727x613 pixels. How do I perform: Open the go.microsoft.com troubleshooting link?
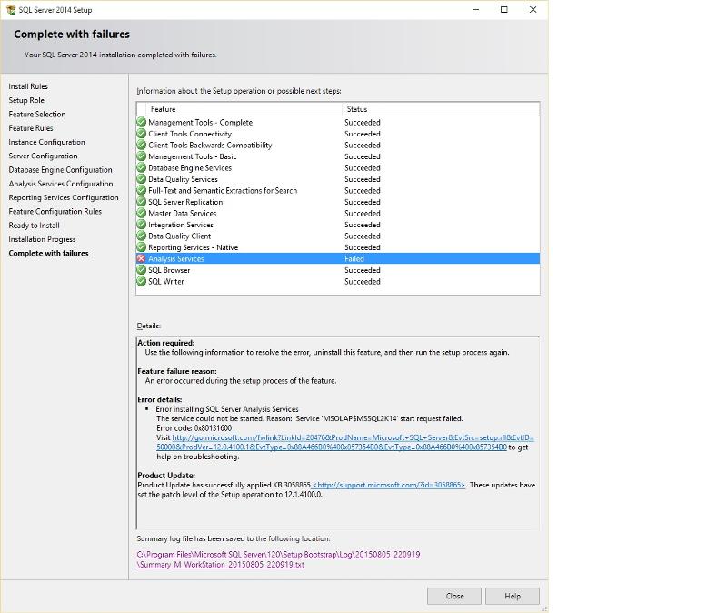point(345,442)
